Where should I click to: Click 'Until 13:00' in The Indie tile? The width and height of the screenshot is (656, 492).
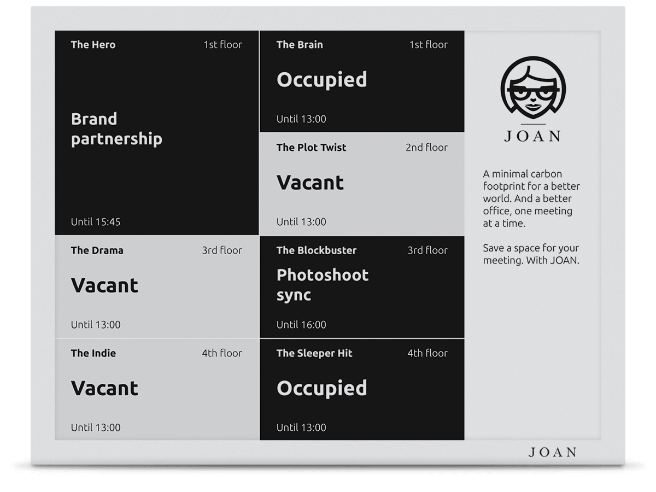click(96, 427)
